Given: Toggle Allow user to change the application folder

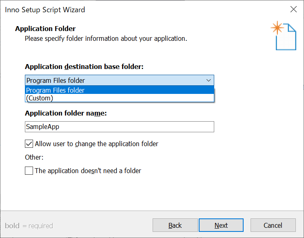Looking at the screenshot, I should [29, 144].
